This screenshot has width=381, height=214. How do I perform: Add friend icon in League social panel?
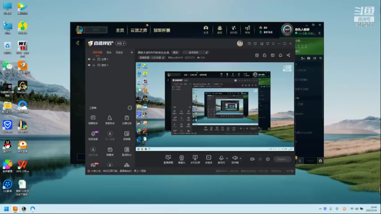pos(303,58)
